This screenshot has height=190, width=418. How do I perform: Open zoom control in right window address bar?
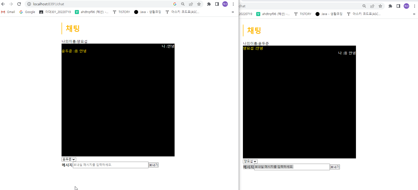(x=364, y=6)
